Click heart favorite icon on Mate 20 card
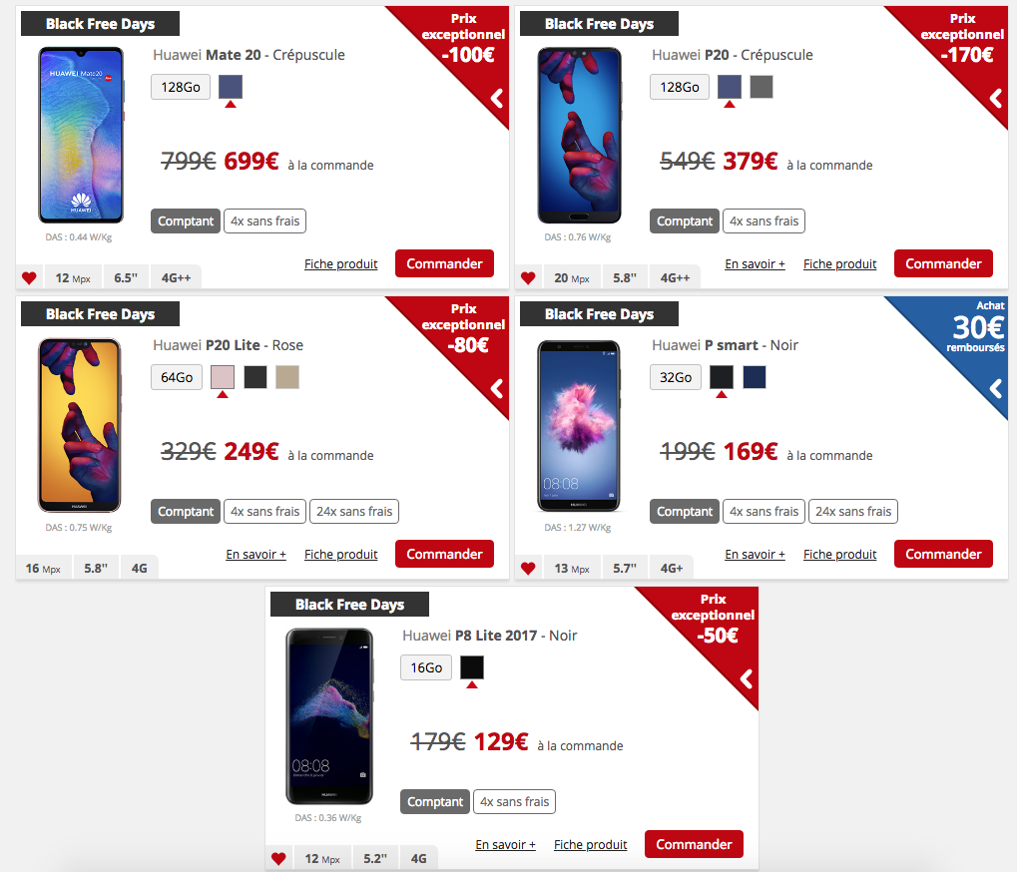1017x872 pixels. [x=29, y=278]
